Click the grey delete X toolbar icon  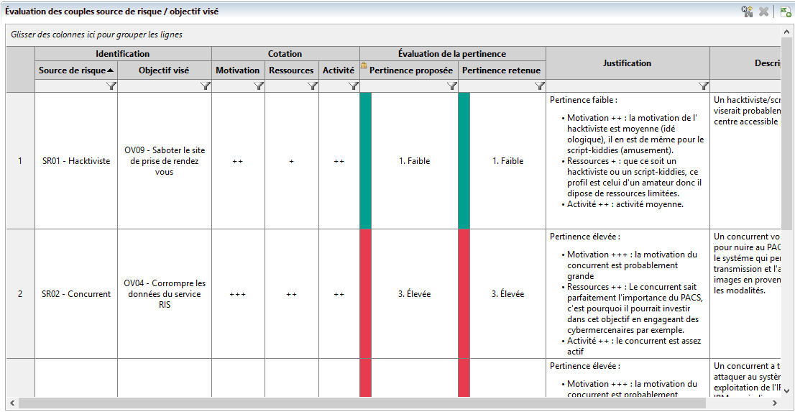pyautogui.click(x=763, y=12)
